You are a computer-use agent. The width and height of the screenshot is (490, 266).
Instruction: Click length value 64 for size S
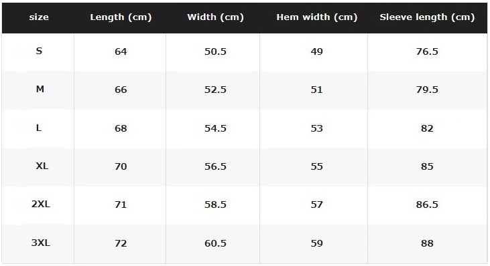click(x=121, y=51)
